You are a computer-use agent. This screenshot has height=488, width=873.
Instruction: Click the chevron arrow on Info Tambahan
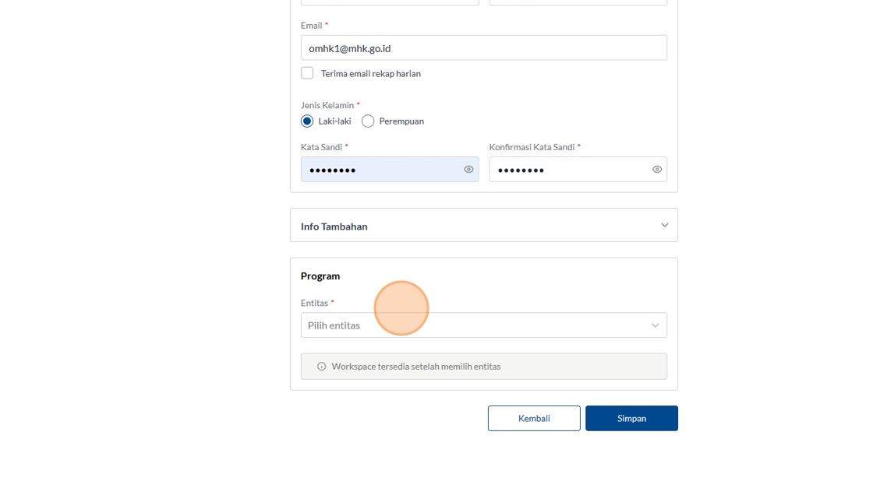click(x=664, y=226)
